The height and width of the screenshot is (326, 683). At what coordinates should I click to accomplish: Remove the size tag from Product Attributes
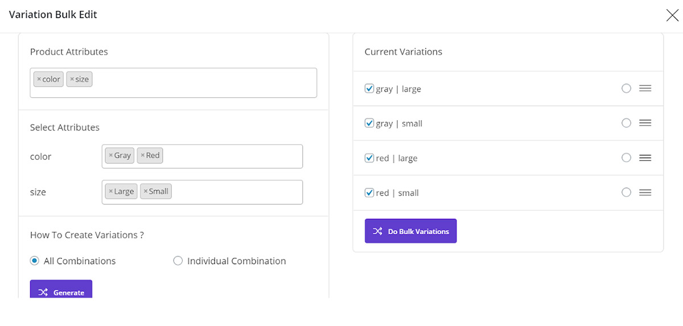[72, 80]
